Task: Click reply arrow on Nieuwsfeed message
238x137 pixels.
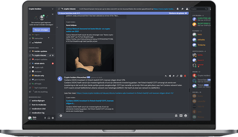Action: [166, 76]
